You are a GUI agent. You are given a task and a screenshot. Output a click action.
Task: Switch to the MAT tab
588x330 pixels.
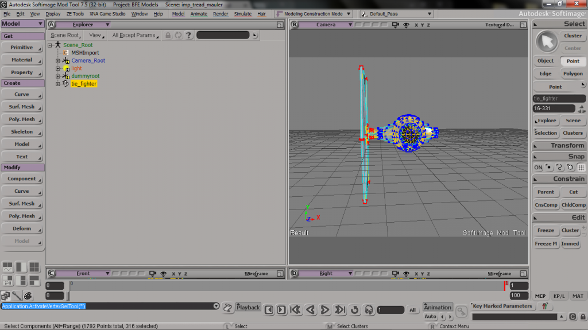coord(578,296)
